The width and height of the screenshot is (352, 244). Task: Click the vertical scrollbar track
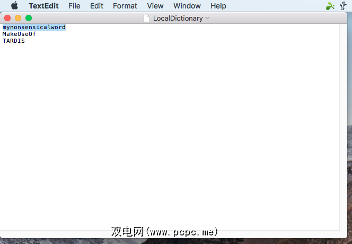click(x=343, y=127)
